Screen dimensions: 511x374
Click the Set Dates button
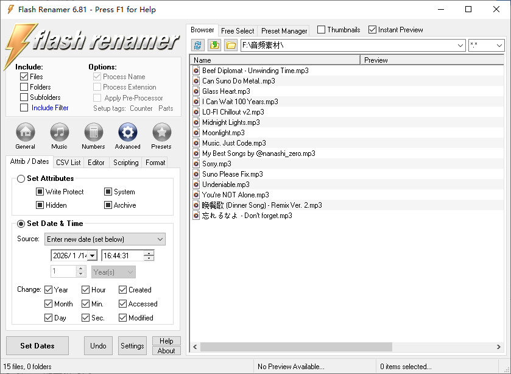[x=37, y=346]
